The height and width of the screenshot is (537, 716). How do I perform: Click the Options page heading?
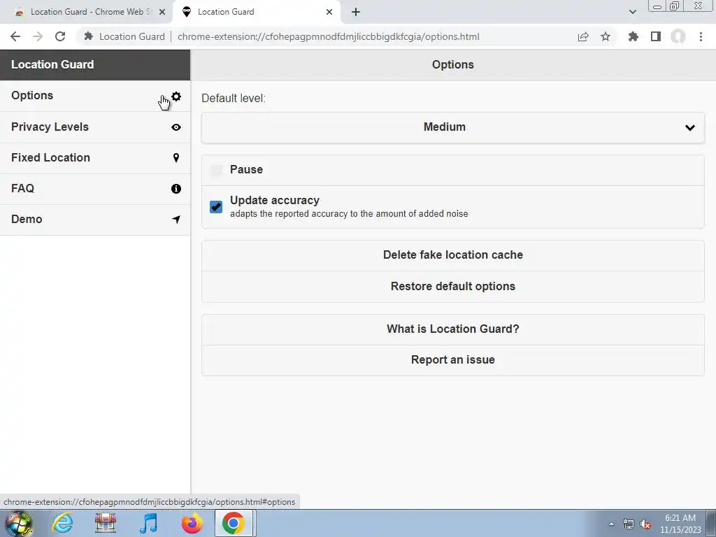click(453, 65)
